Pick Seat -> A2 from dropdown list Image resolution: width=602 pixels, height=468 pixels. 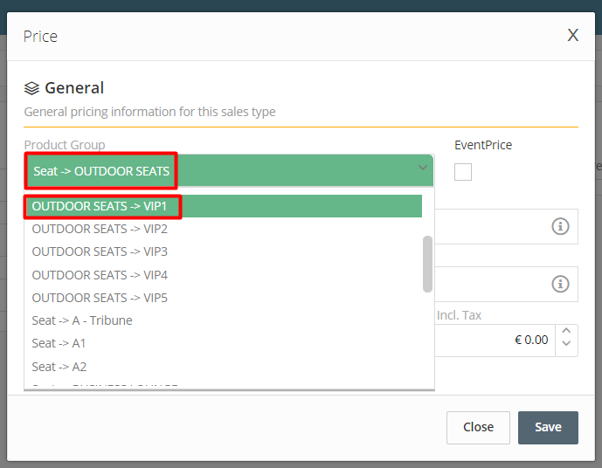click(223, 367)
